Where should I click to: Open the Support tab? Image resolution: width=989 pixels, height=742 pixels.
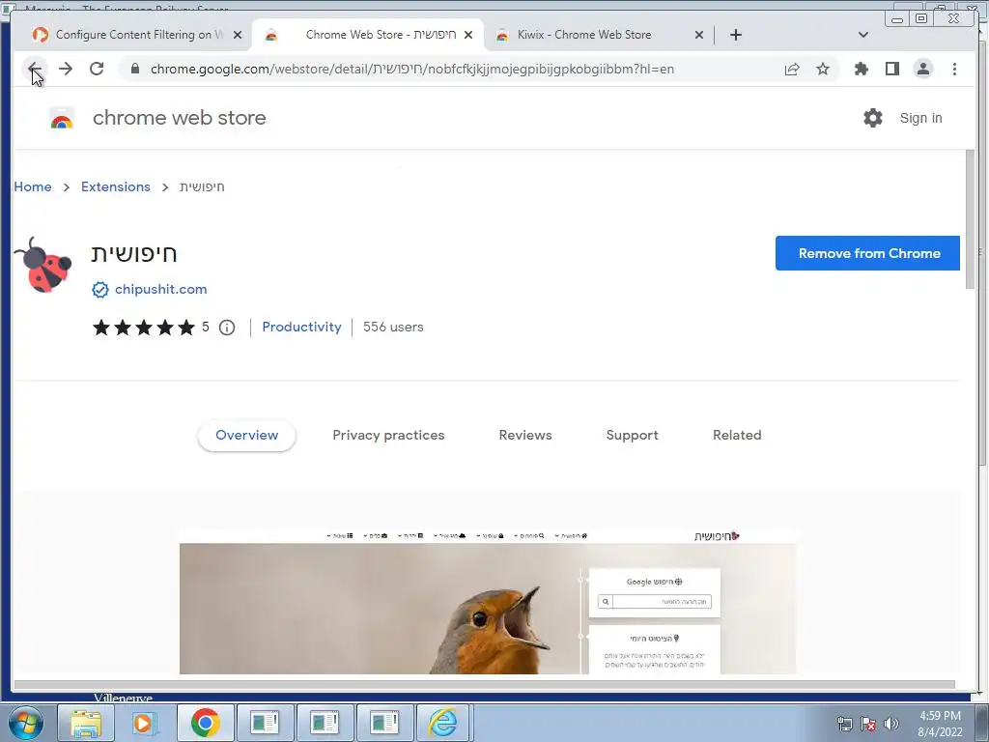[632, 436]
